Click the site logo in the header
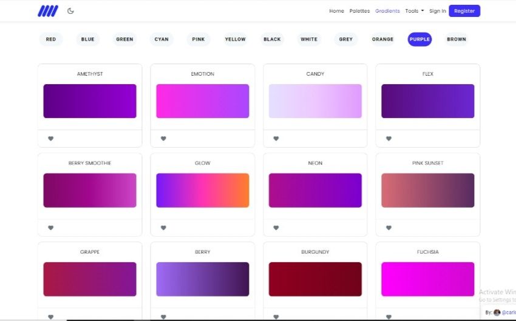The height and width of the screenshot is (321, 516). pyautogui.click(x=48, y=11)
